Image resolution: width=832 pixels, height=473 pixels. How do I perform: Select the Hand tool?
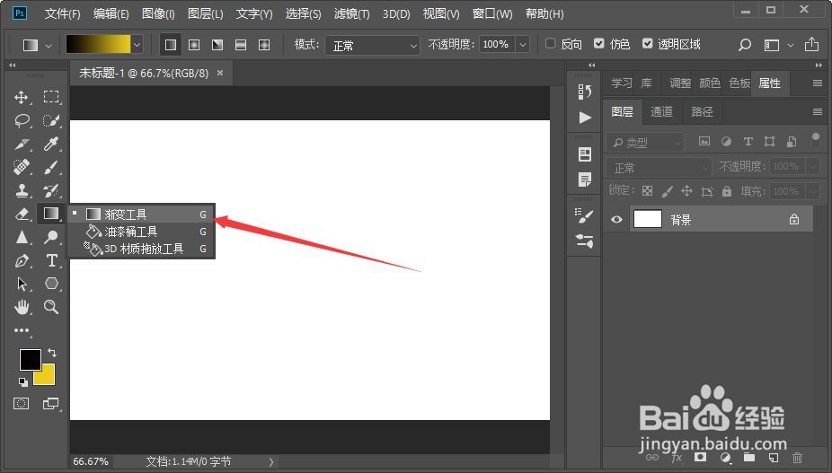(x=22, y=306)
